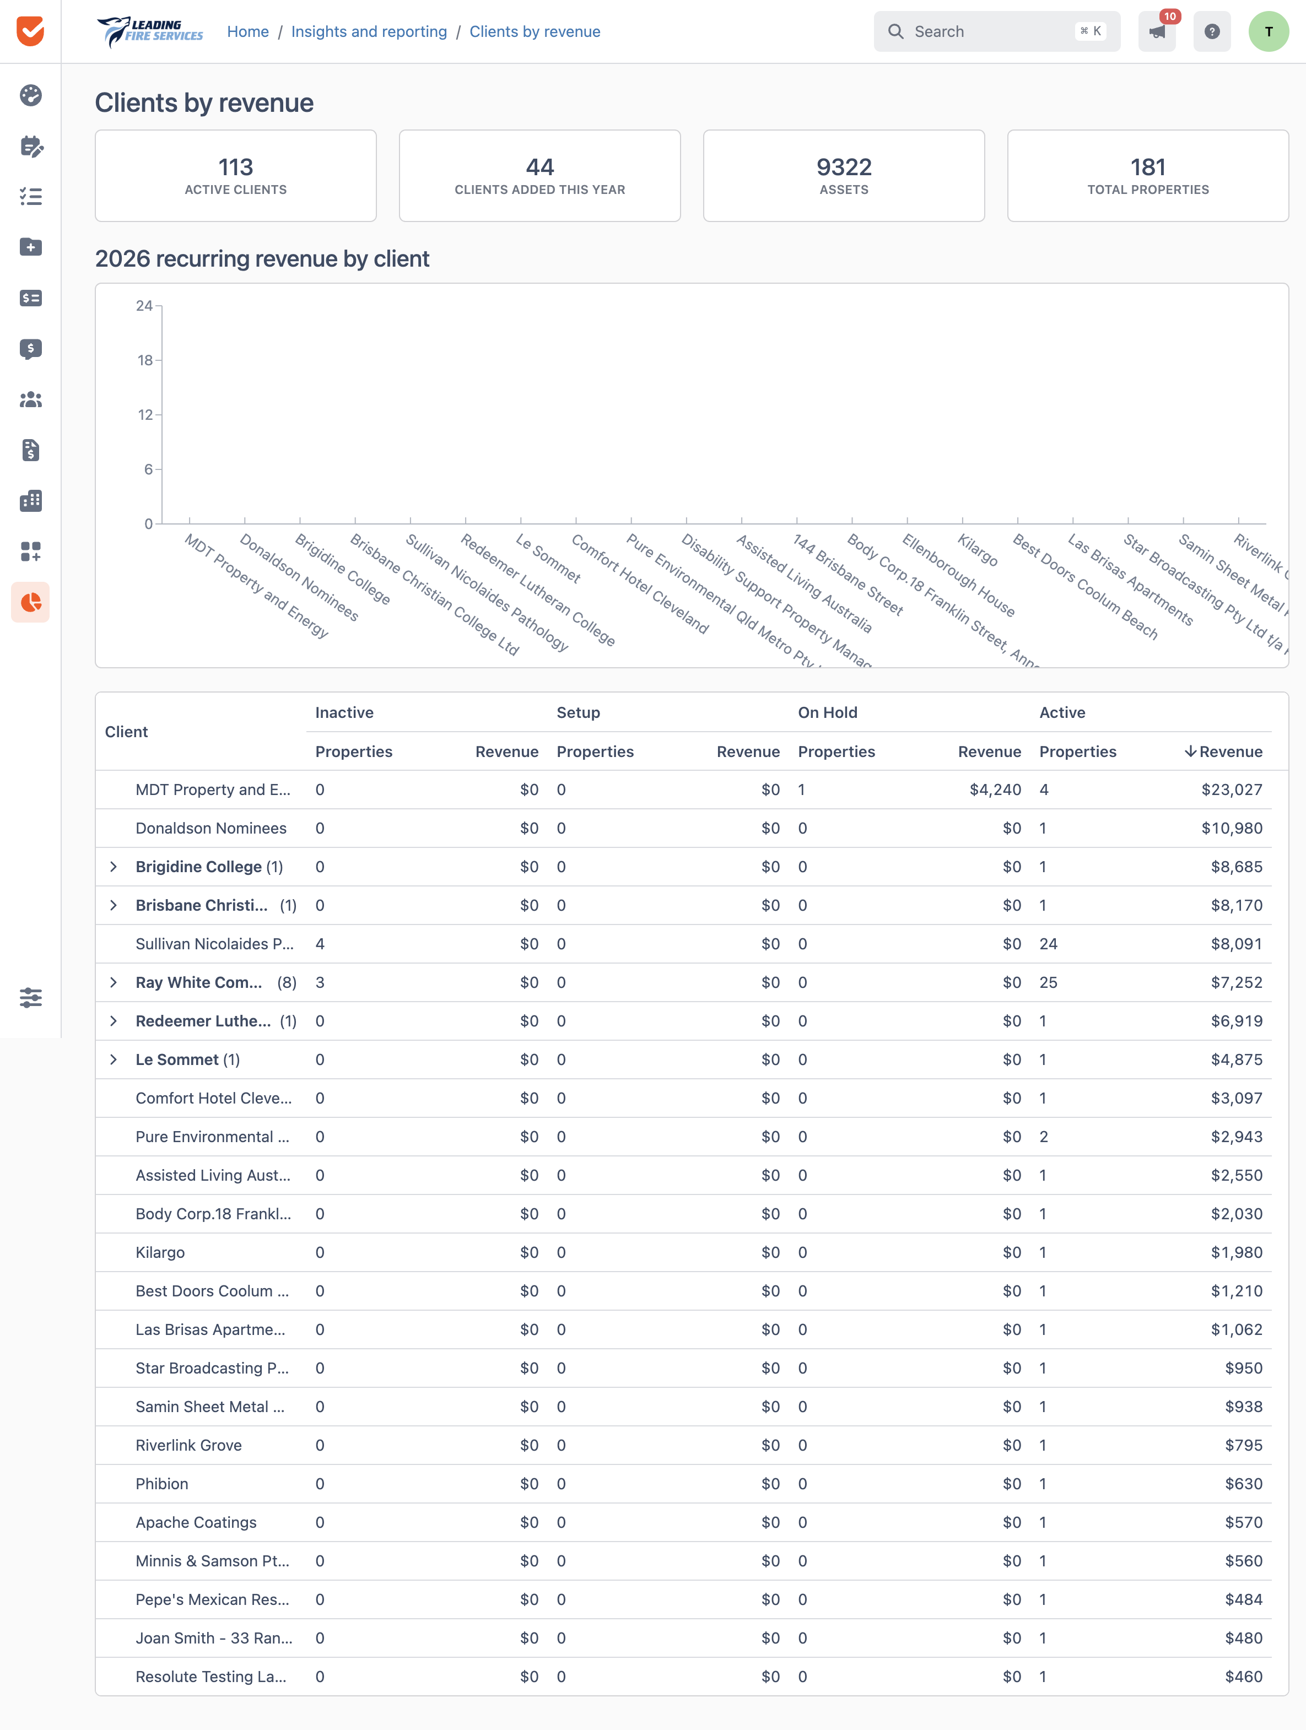Click Leading Fire Services logo

click(149, 31)
